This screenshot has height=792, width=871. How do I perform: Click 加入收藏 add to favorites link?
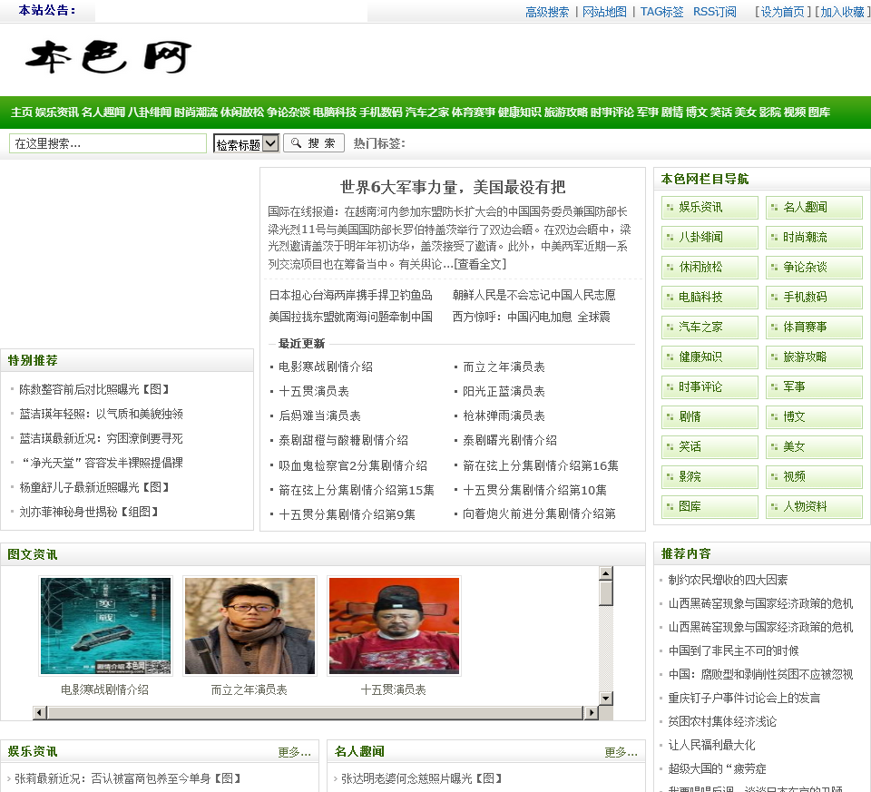[842, 12]
